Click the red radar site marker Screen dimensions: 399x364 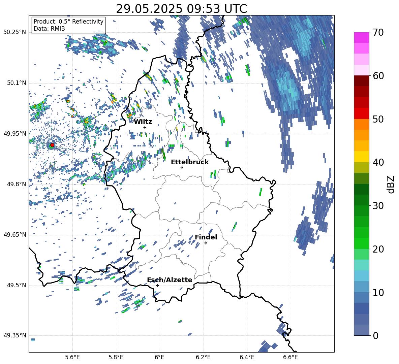(x=52, y=145)
